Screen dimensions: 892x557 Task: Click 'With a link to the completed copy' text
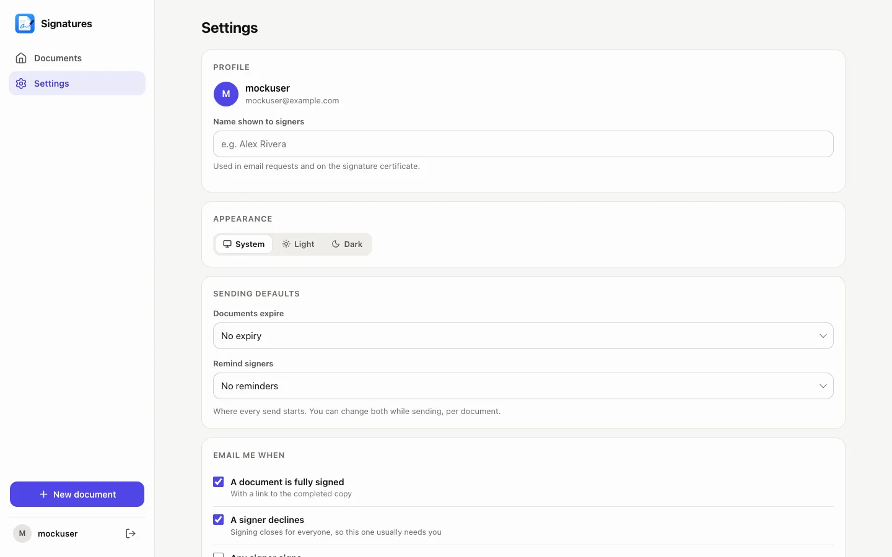pos(291,494)
